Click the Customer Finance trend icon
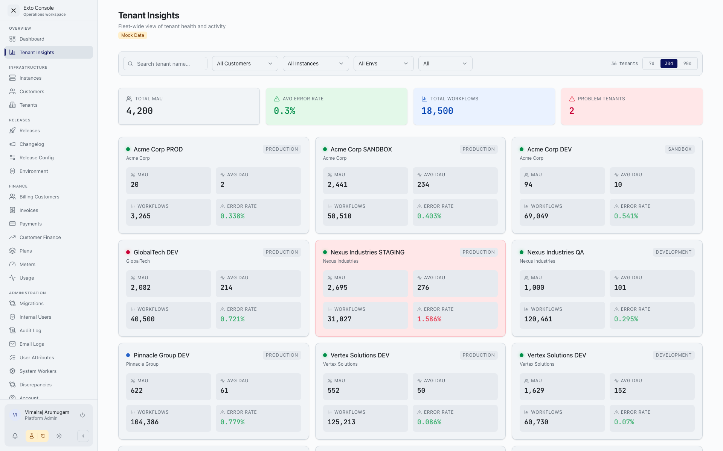The width and height of the screenshot is (723, 451). coord(12,237)
